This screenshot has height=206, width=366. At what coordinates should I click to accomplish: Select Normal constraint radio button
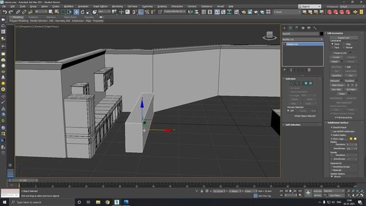[344, 47]
